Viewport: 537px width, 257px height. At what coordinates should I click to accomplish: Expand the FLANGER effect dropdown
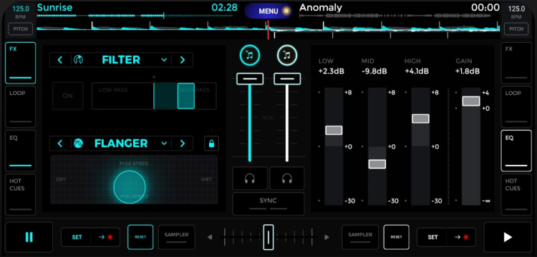(164, 143)
